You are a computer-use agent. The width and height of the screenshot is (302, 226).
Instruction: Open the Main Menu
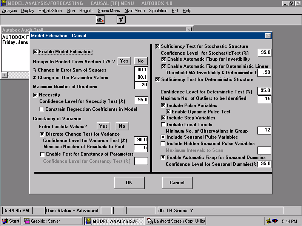(135, 11)
